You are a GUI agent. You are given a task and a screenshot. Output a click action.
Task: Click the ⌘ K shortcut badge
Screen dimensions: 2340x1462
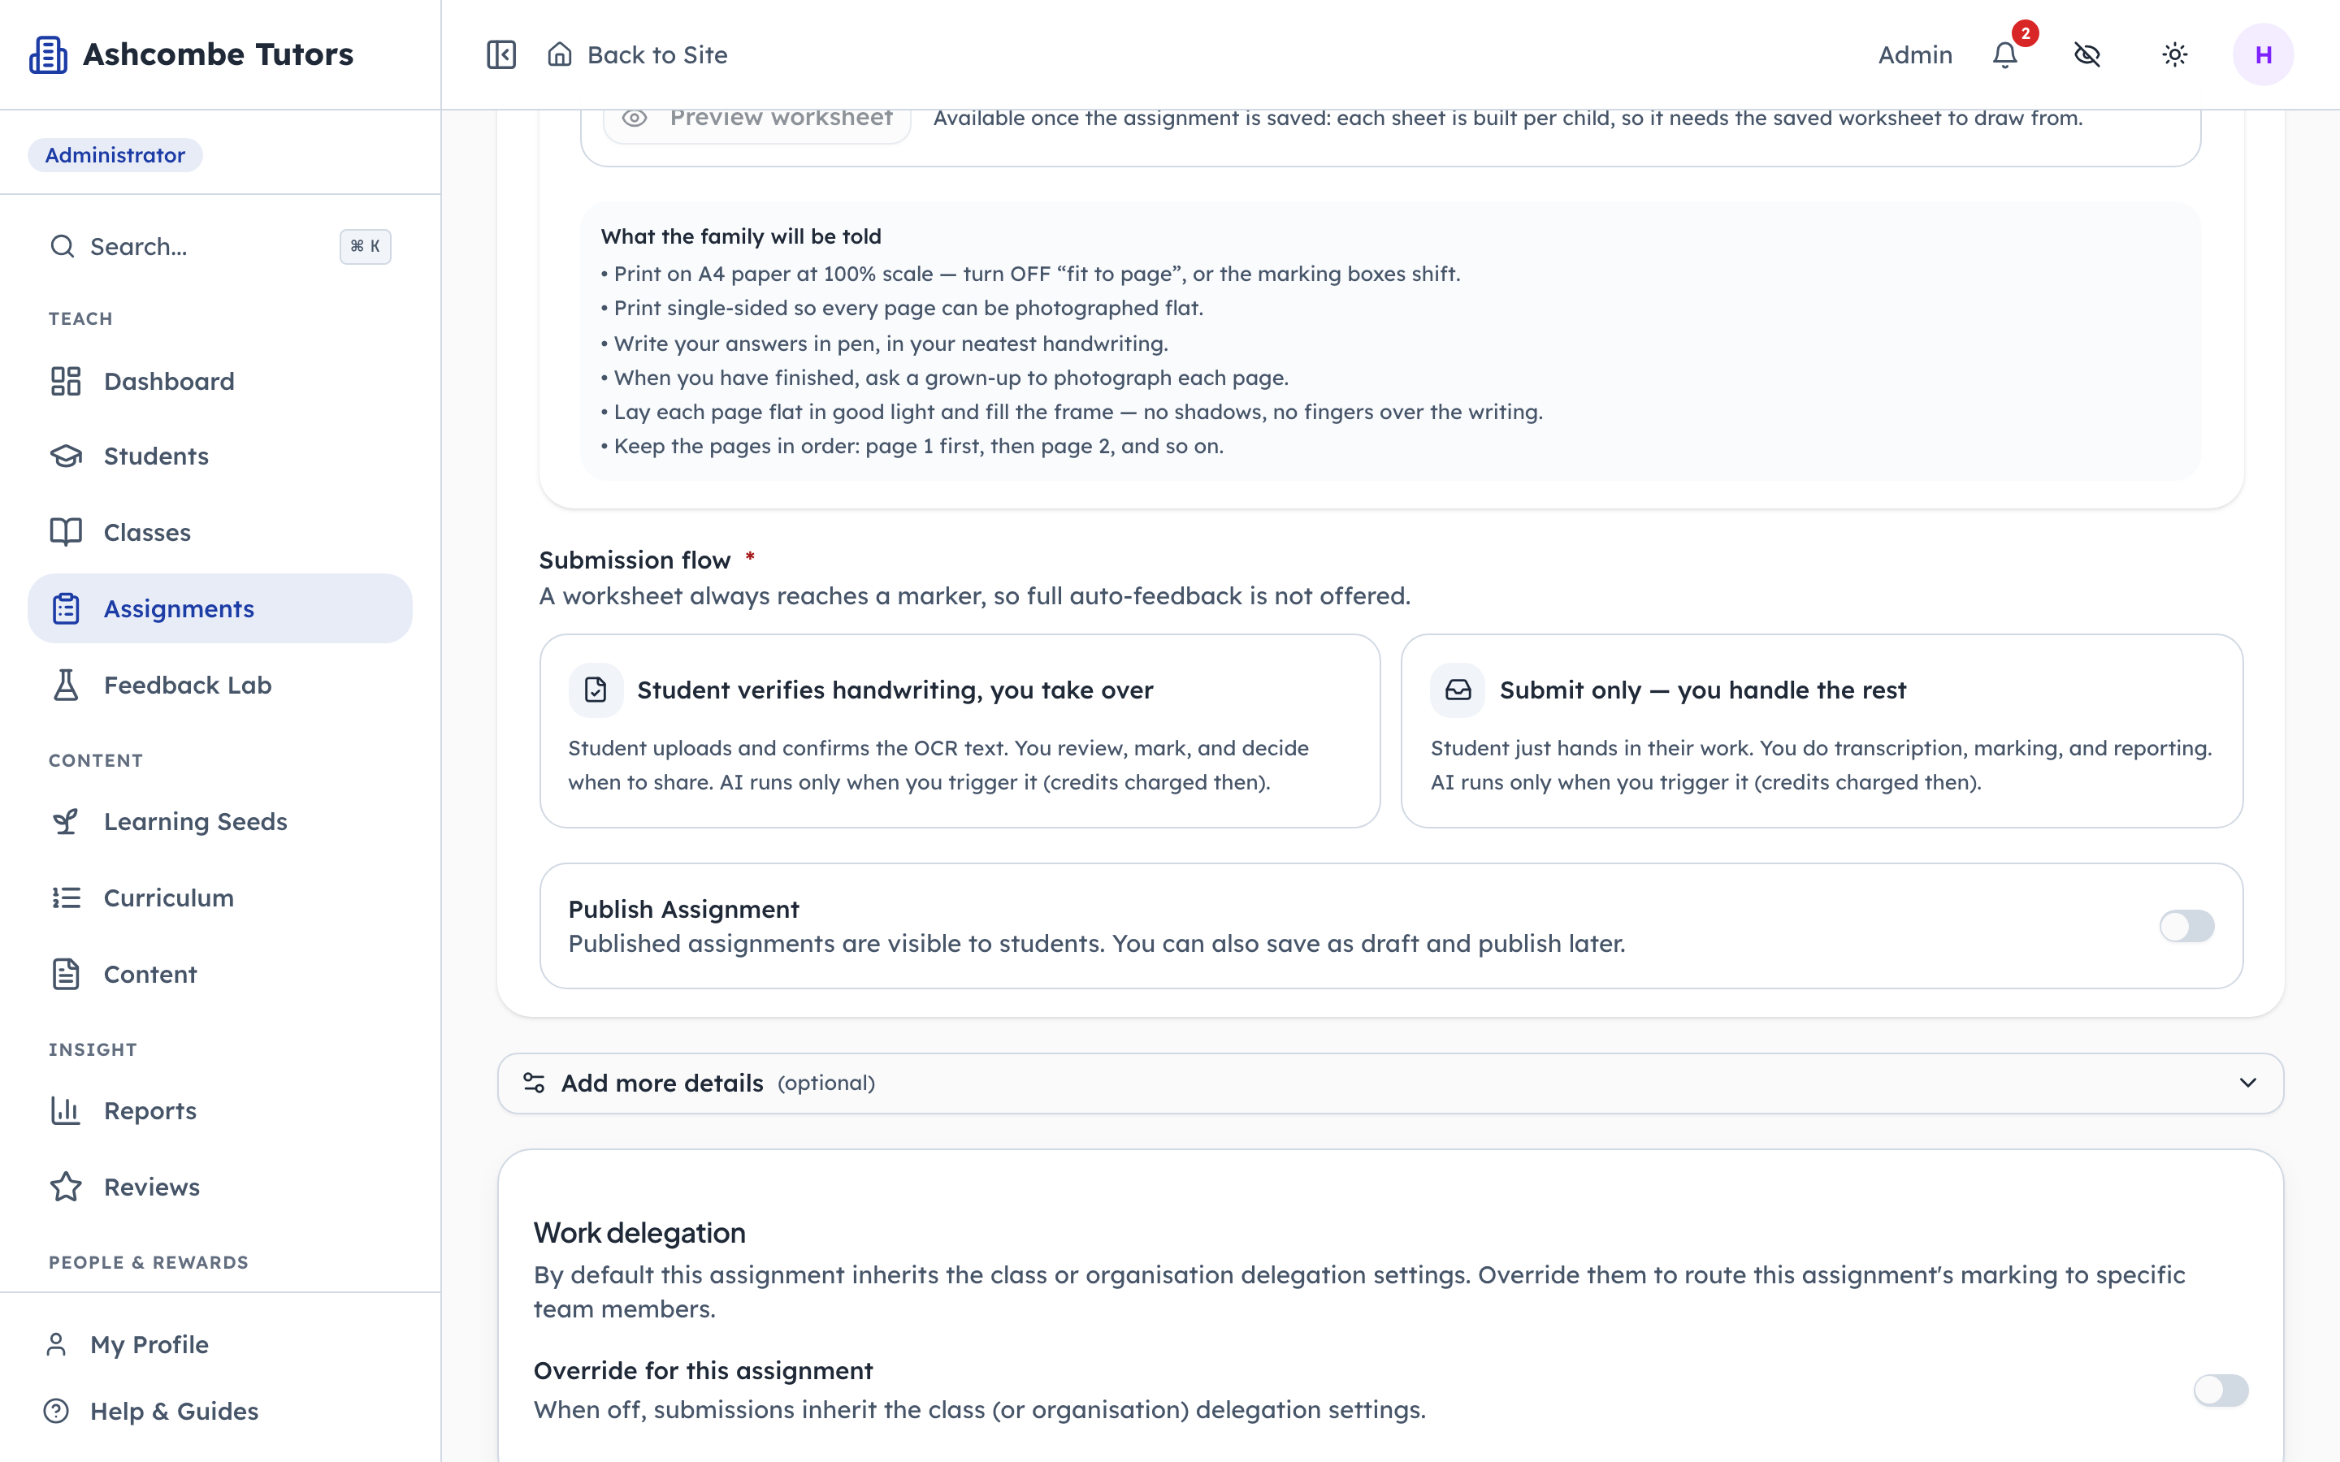coord(365,247)
